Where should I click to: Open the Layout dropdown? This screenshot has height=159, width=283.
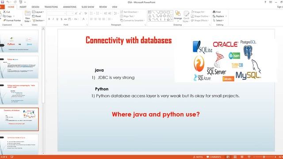coord(38,12)
